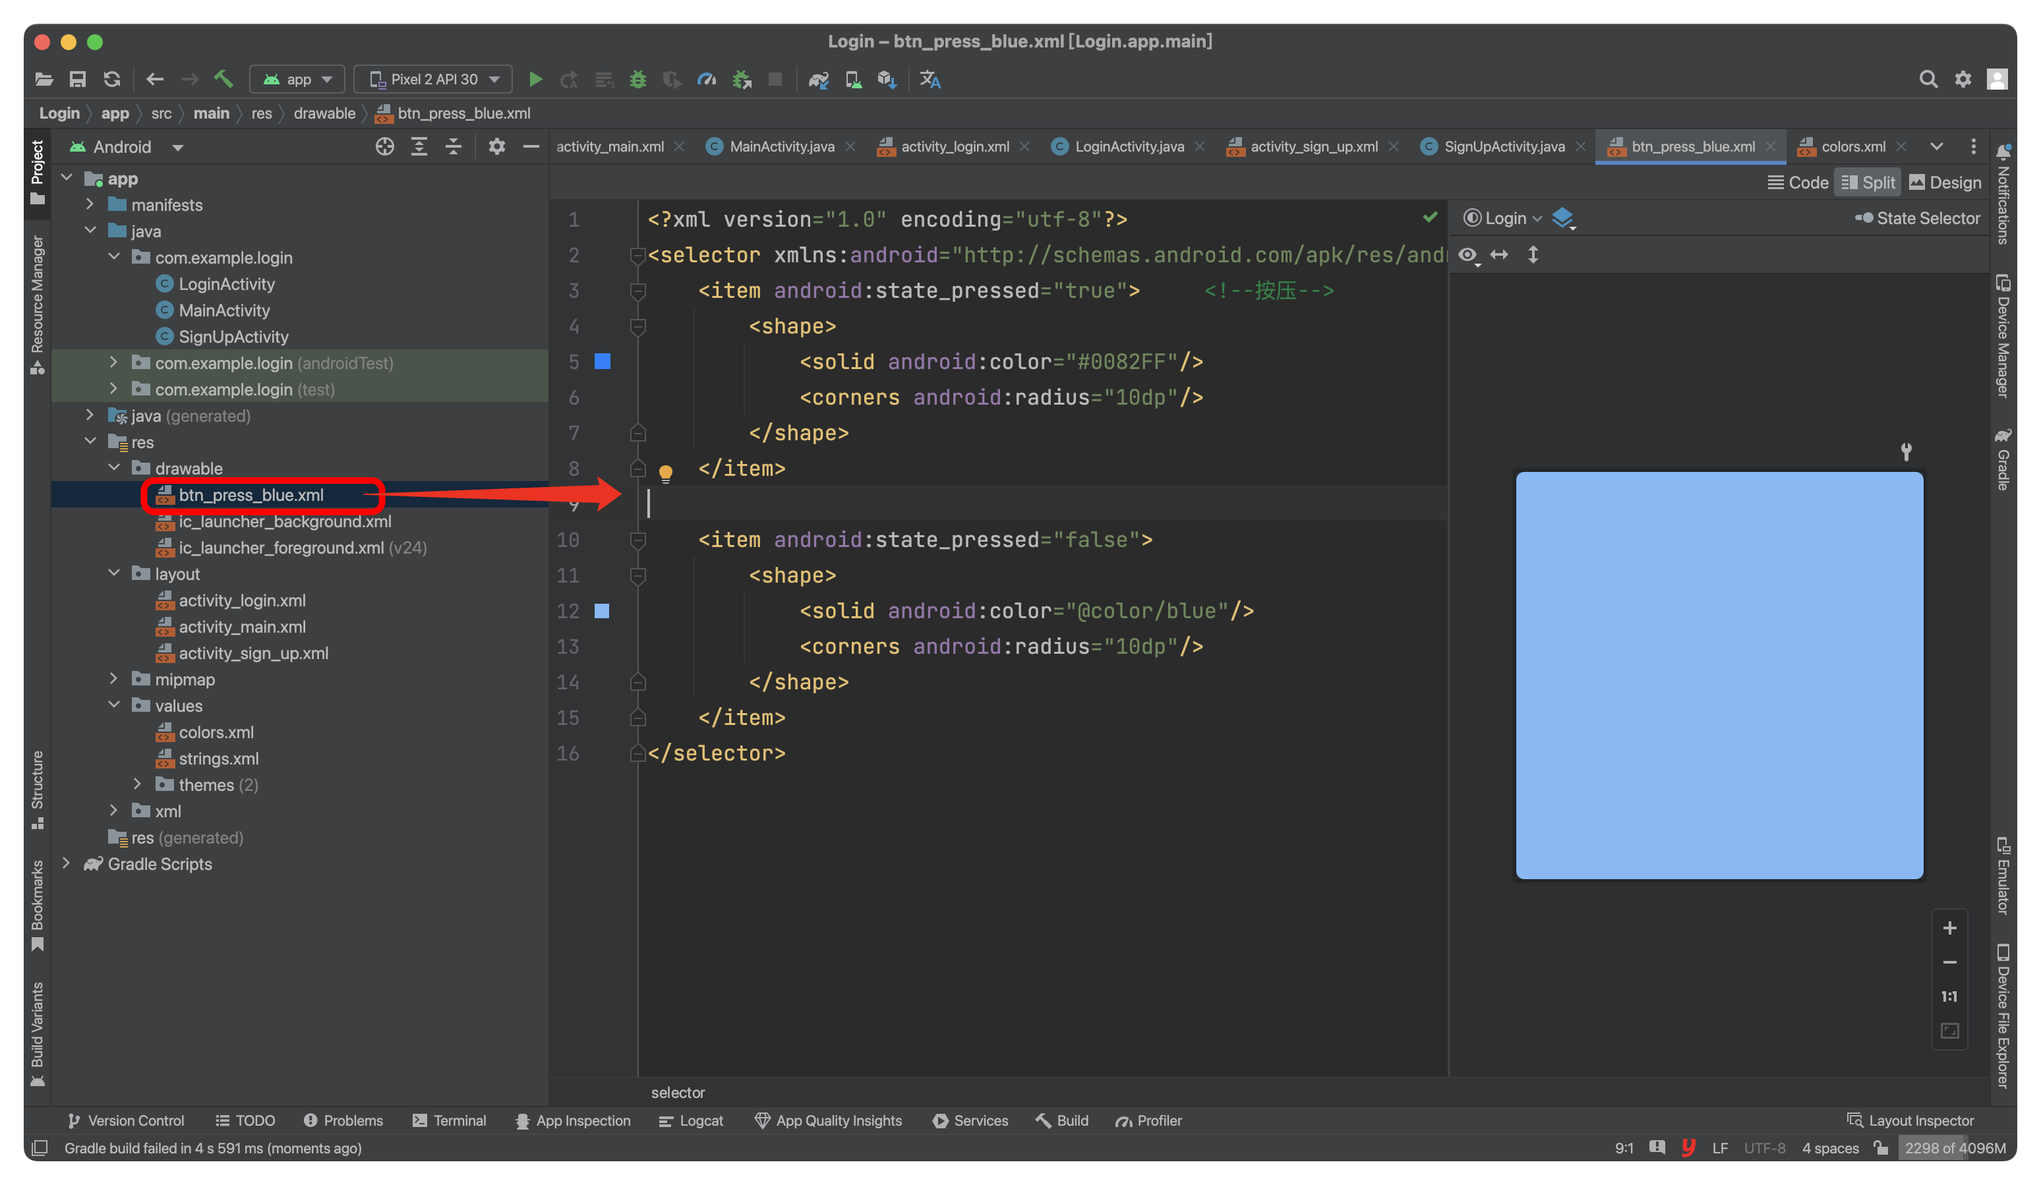
Task: Click the Sync/Reload from disk icon
Action: [112, 79]
